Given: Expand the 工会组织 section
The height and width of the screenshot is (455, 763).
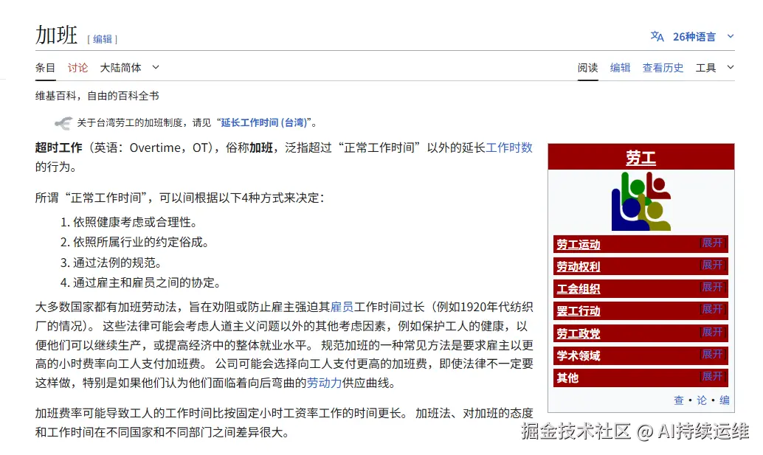Looking at the screenshot, I should (711, 288).
